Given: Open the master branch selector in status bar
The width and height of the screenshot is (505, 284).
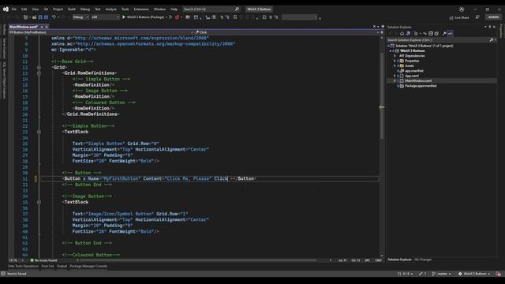Looking at the screenshot, I should pyautogui.click(x=442, y=274).
